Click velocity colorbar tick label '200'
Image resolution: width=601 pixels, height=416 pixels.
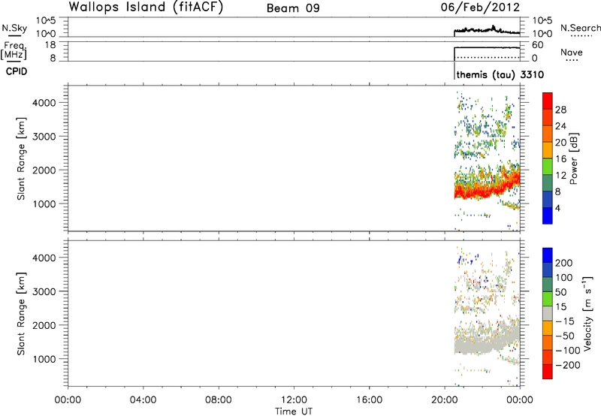point(564,263)
